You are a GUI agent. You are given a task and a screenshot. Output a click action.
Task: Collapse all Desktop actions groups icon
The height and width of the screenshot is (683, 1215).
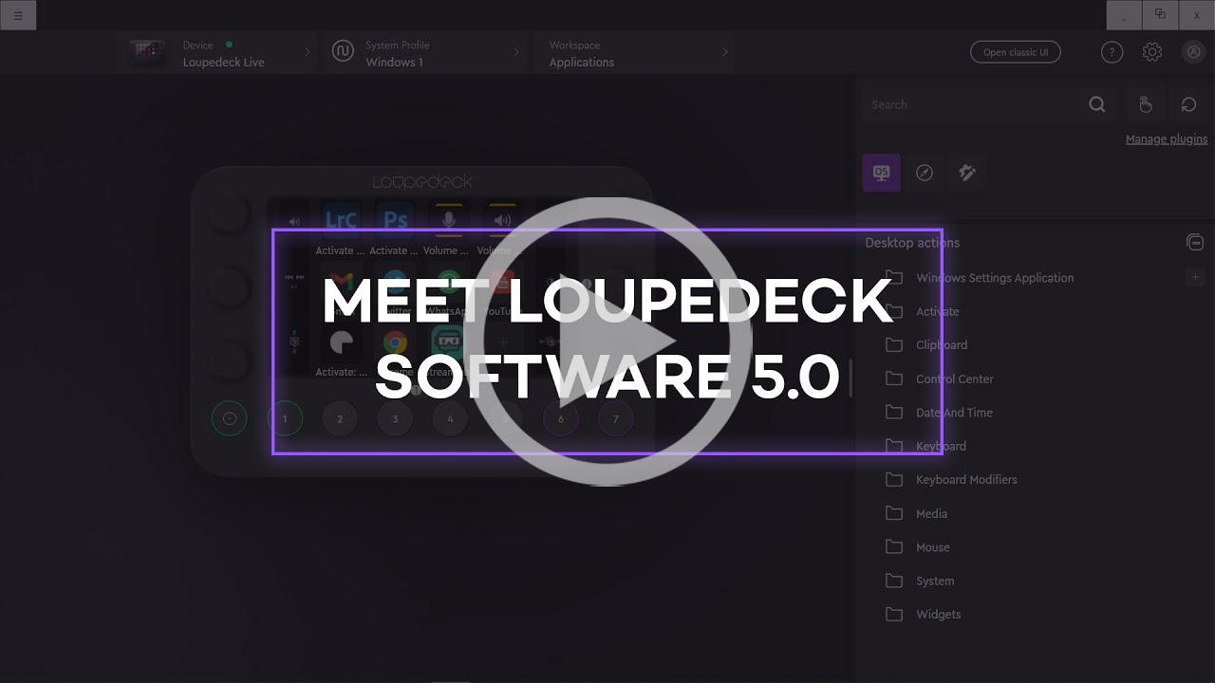point(1195,243)
